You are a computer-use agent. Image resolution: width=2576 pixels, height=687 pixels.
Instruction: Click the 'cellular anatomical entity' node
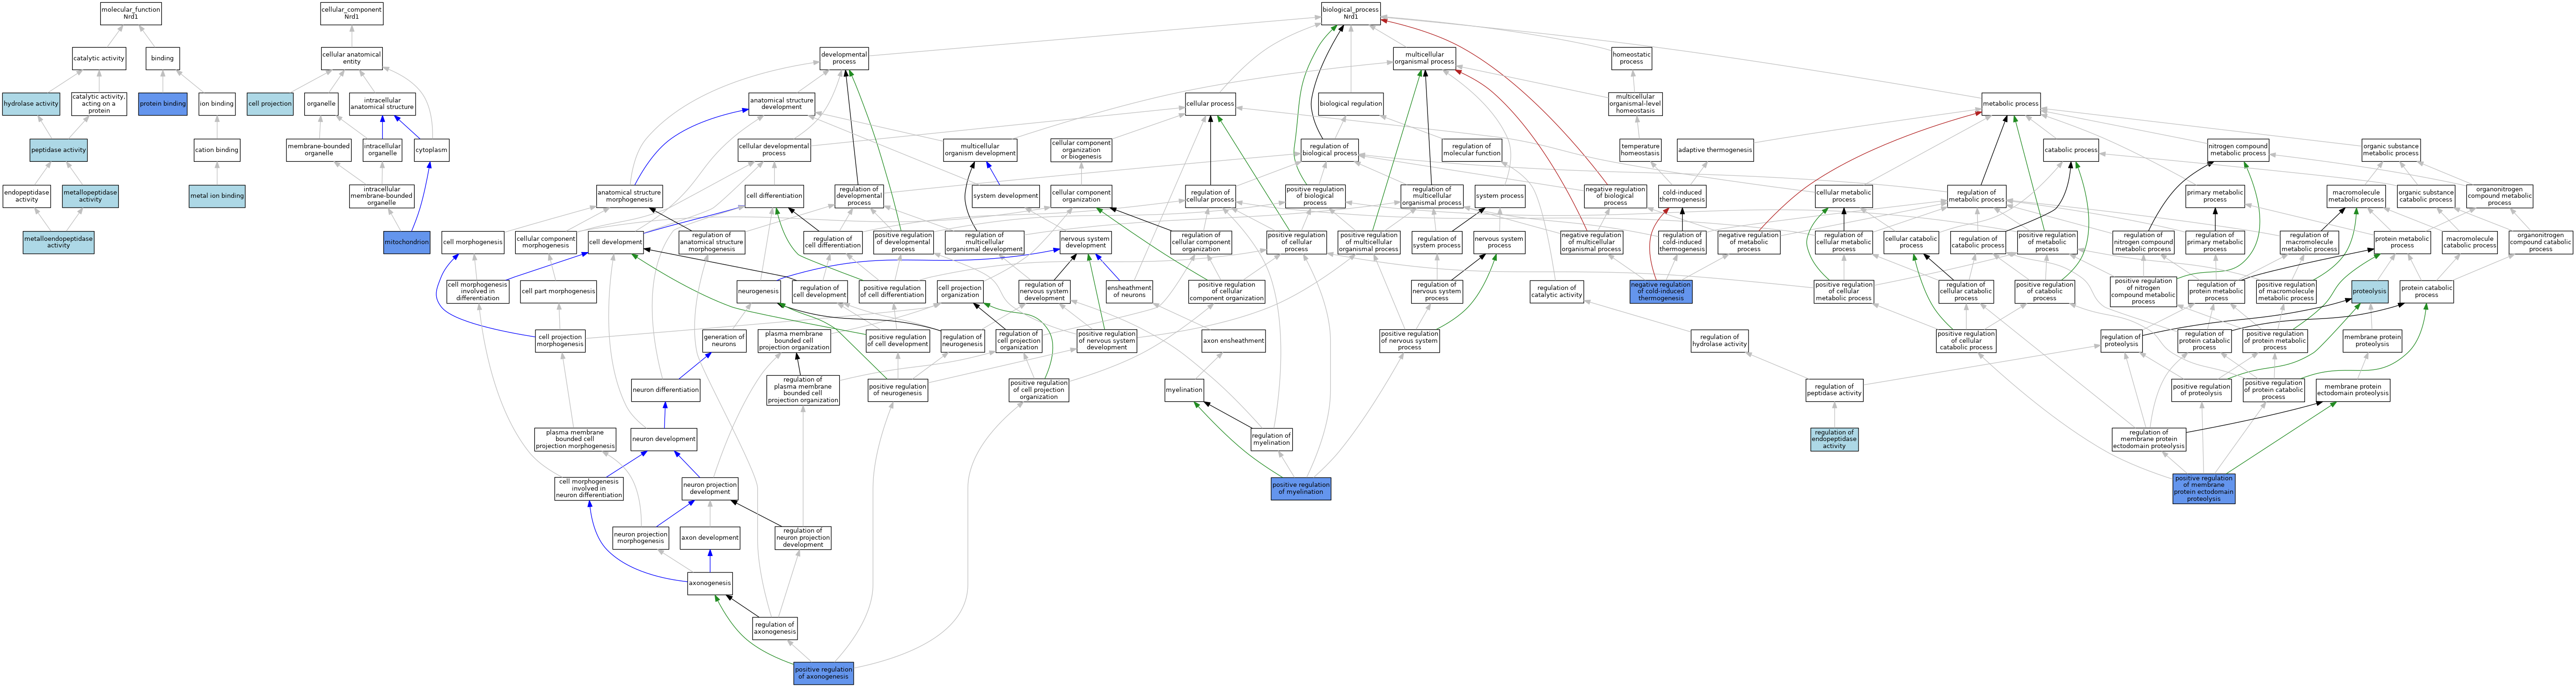[352, 58]
